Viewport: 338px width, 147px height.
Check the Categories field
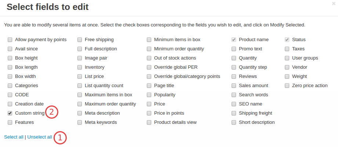pyautogui.click(x=10, y=86)
